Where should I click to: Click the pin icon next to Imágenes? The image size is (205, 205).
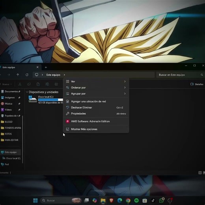[19, 97]
